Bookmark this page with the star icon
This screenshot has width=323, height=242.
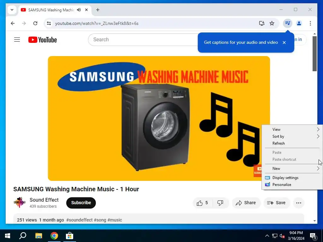point(272,23)
